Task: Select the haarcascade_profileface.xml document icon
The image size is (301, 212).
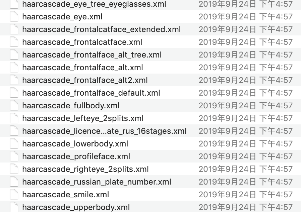Action: (14, 156)
